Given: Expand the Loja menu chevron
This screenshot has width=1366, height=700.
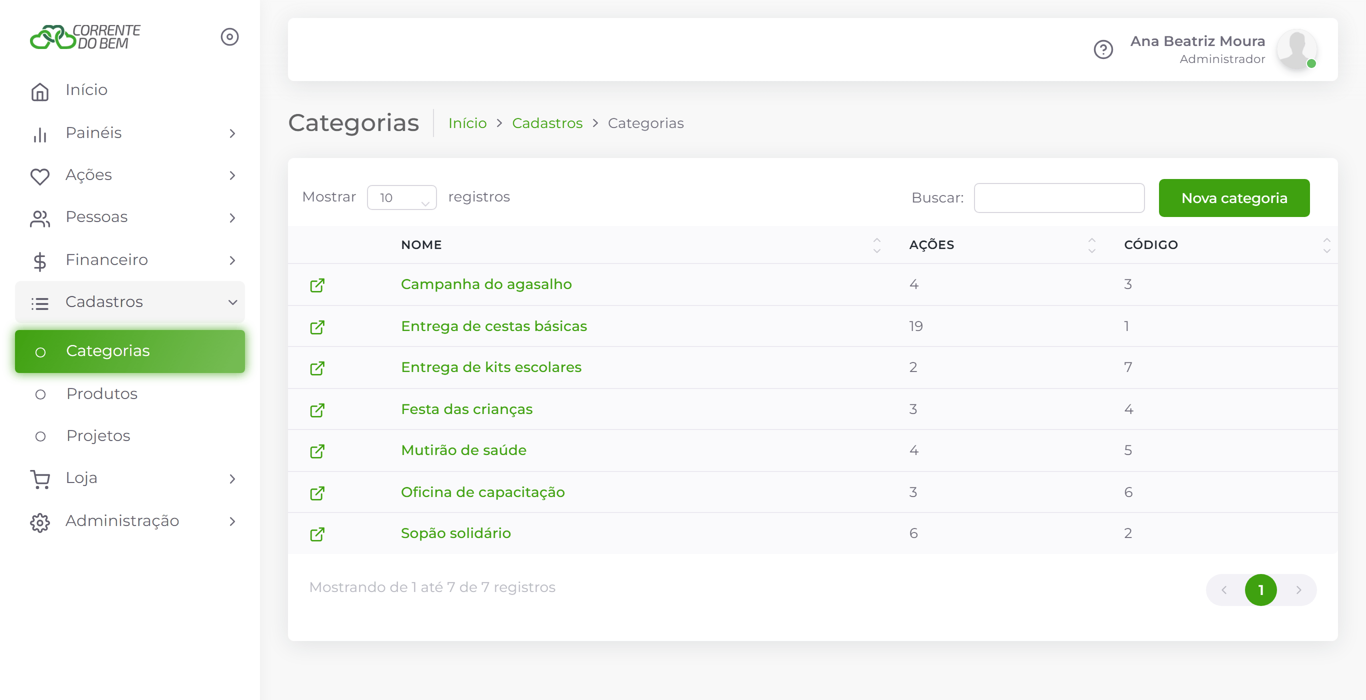Looking at the screenshot, I should coord(232,478).
